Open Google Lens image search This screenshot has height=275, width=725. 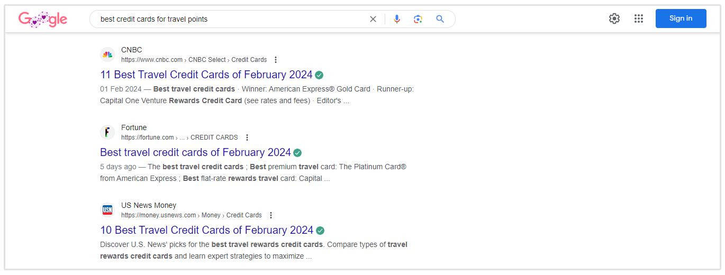(418, 19)
